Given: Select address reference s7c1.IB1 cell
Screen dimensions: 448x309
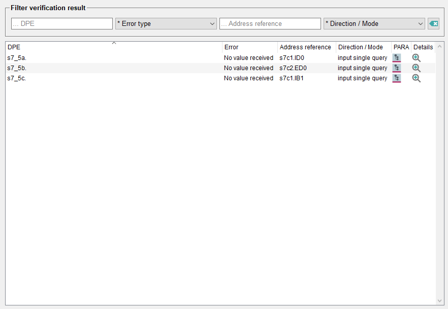Looking at the screenshot, I should 292,78.
